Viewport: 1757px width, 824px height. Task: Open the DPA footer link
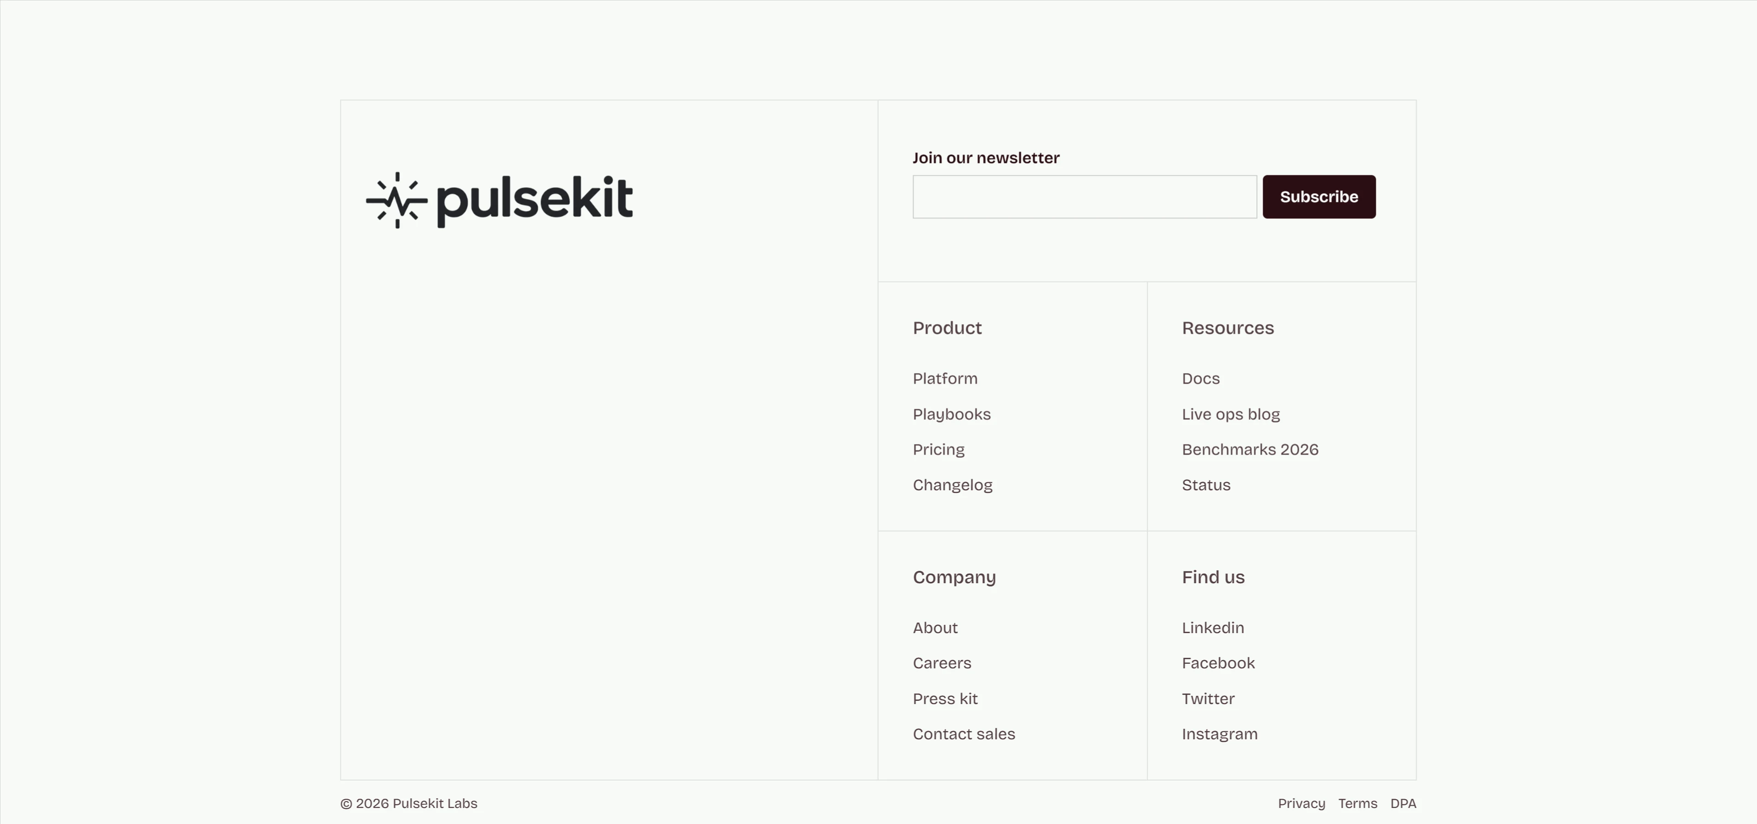[x=1403, y=803]
